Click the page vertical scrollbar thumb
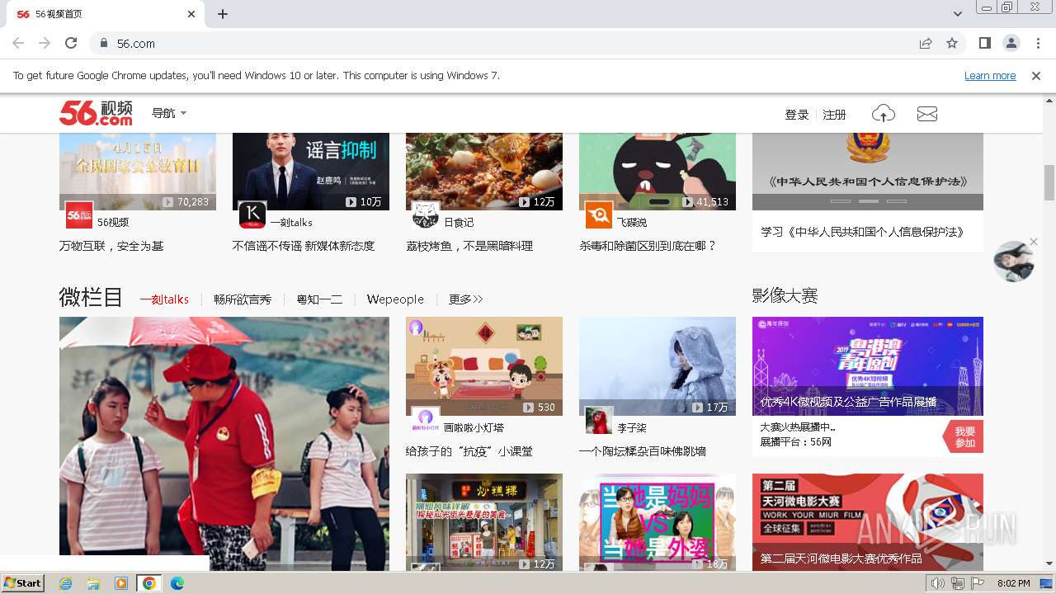This screenshot has height=594, width=1056. [x=1049, y=181]
